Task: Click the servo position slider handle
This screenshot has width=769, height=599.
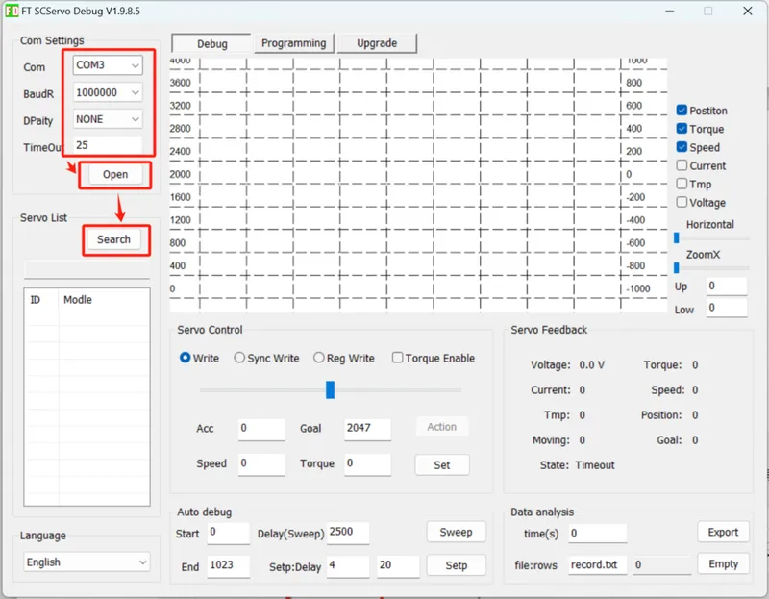Action: pyautogui.click(x=330, y=390)
